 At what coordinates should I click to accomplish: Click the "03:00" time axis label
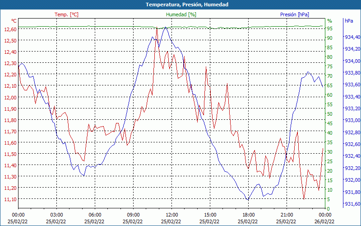[x=57, y=215]
